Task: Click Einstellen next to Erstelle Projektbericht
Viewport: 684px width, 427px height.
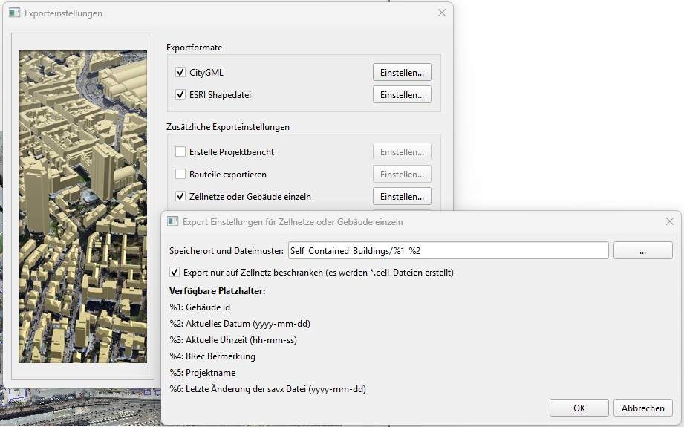Action: [402, 152]
